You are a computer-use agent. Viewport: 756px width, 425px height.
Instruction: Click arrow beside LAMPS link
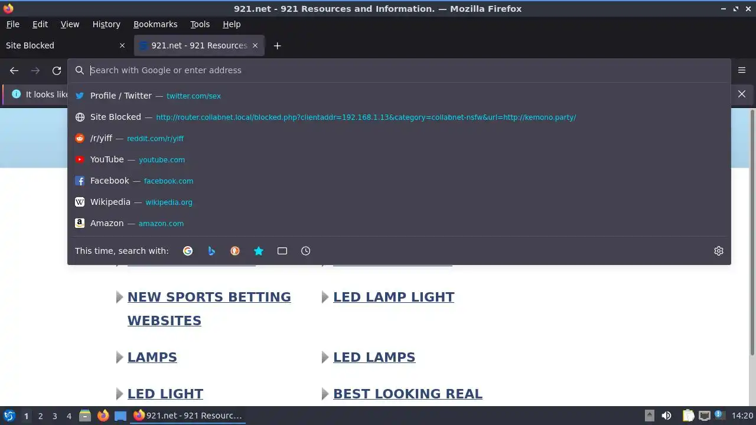(120, 358)
